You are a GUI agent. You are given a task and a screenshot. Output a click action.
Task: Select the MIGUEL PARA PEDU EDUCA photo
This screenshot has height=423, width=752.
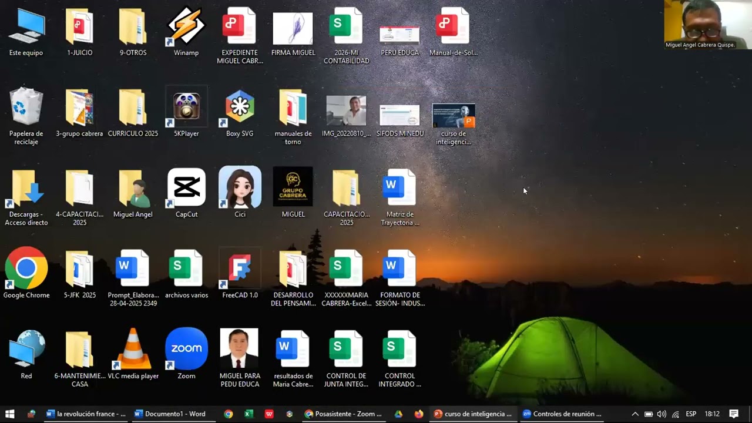click(x=240, y=358)
